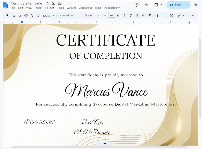Toggle italic formatting
This screenshot has width=202, height=149.
[131, 15]
